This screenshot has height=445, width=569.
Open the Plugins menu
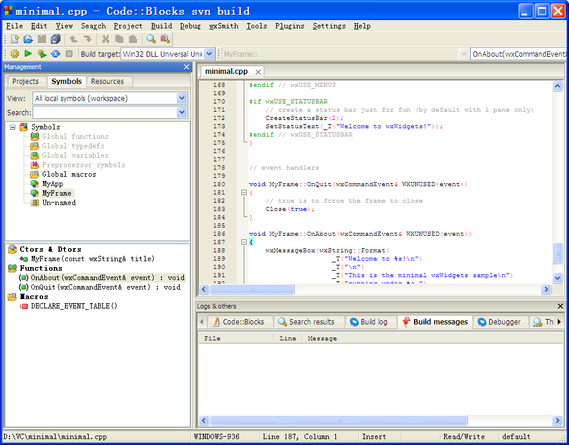pos(290,26)
